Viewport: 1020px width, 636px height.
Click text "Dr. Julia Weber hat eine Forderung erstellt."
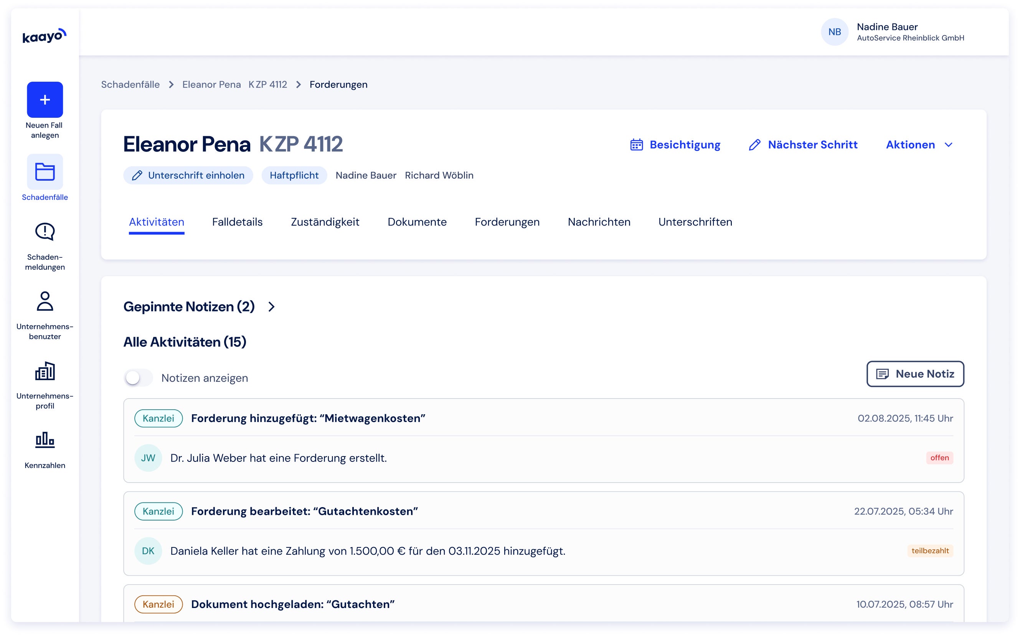tap(279, 458)
